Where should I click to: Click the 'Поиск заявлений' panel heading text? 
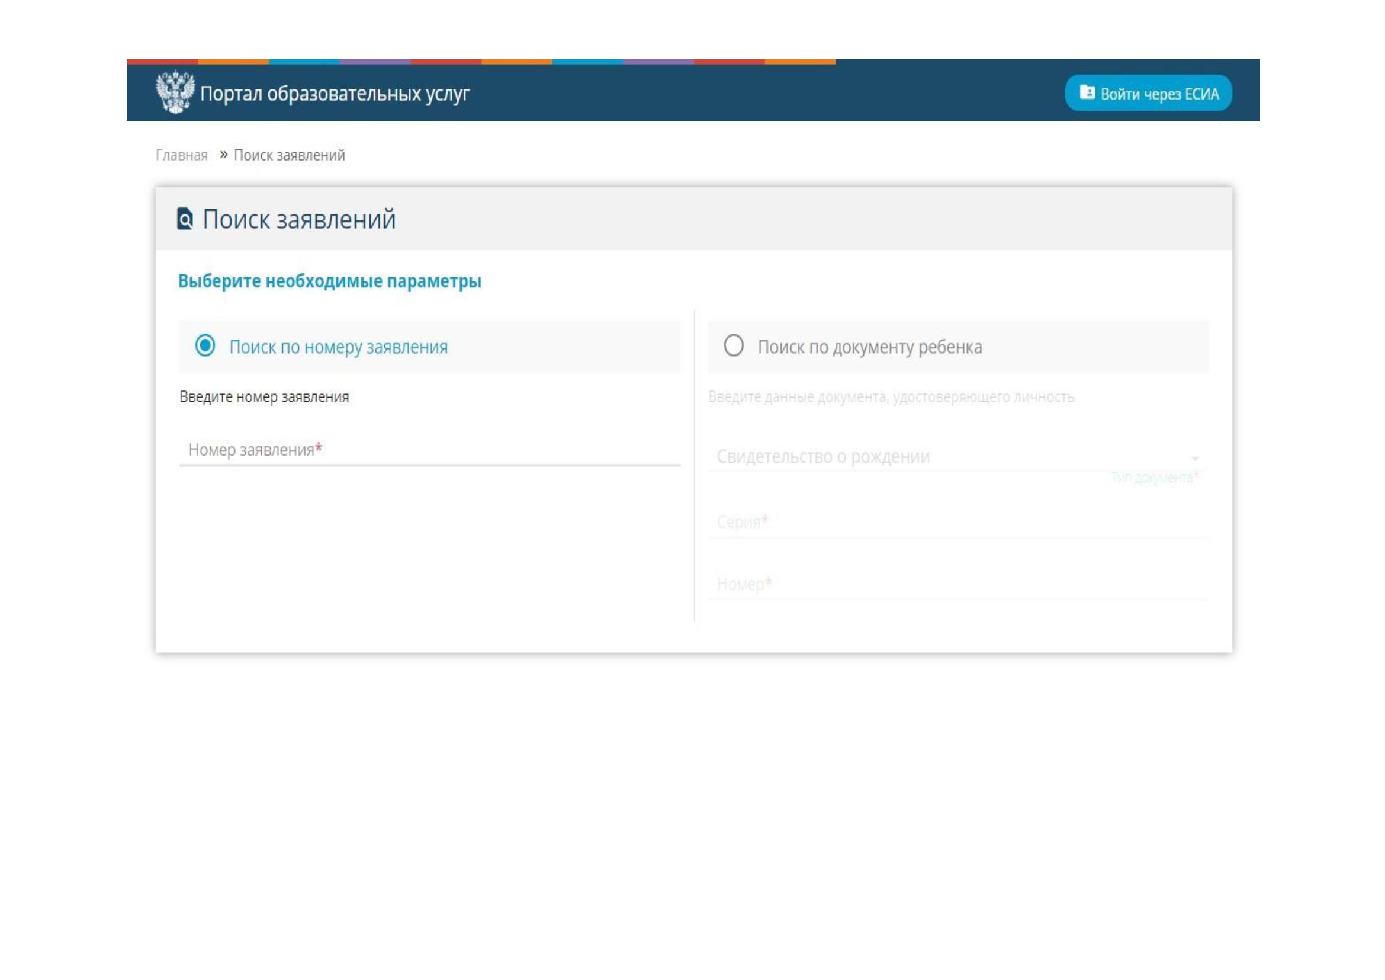299,219
